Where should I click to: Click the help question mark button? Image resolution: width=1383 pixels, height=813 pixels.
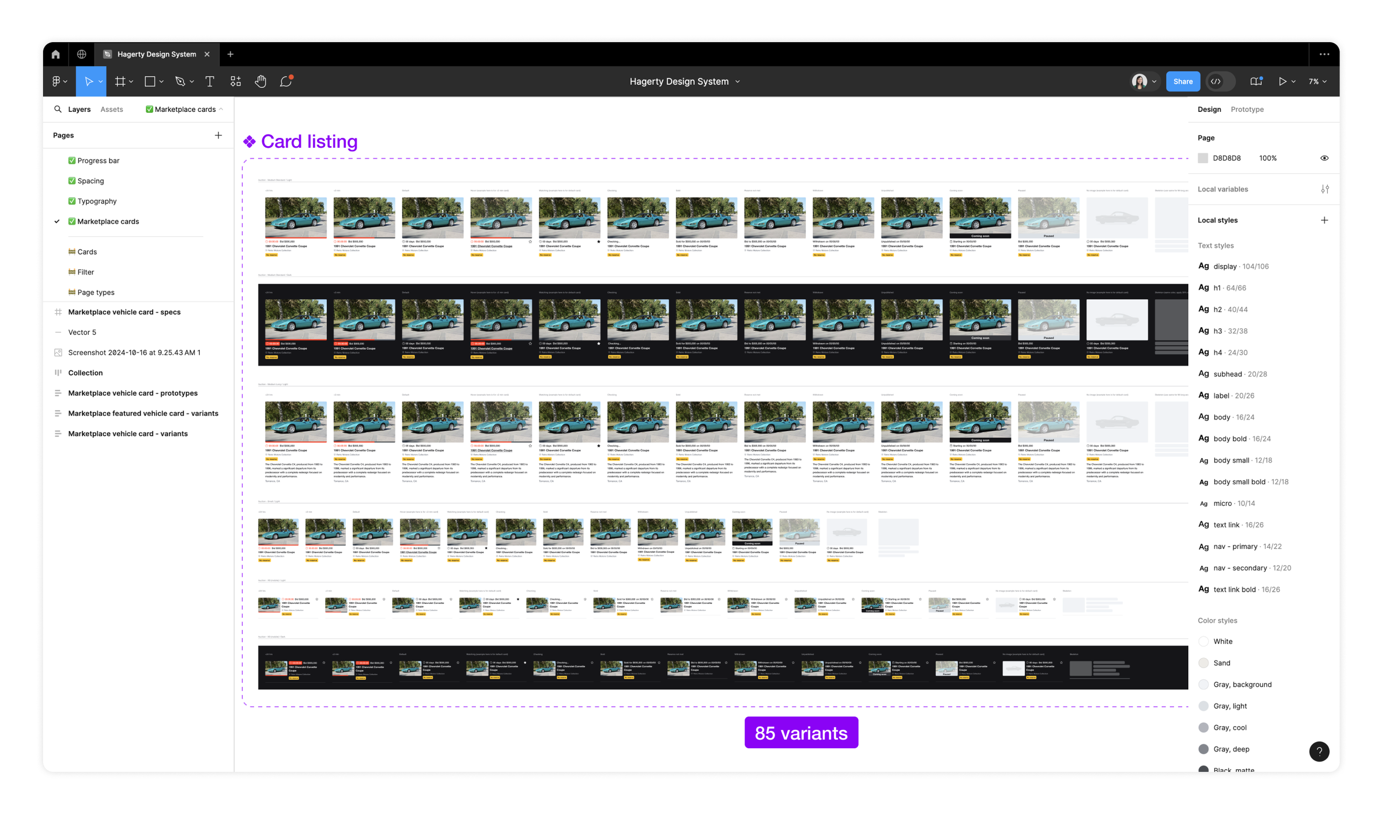point(1319,751)
